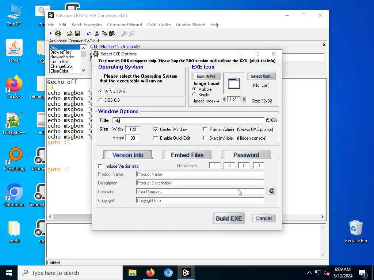Run the batch script with the play icon
This screenshot has width=374, height=280.
[50, 34]
